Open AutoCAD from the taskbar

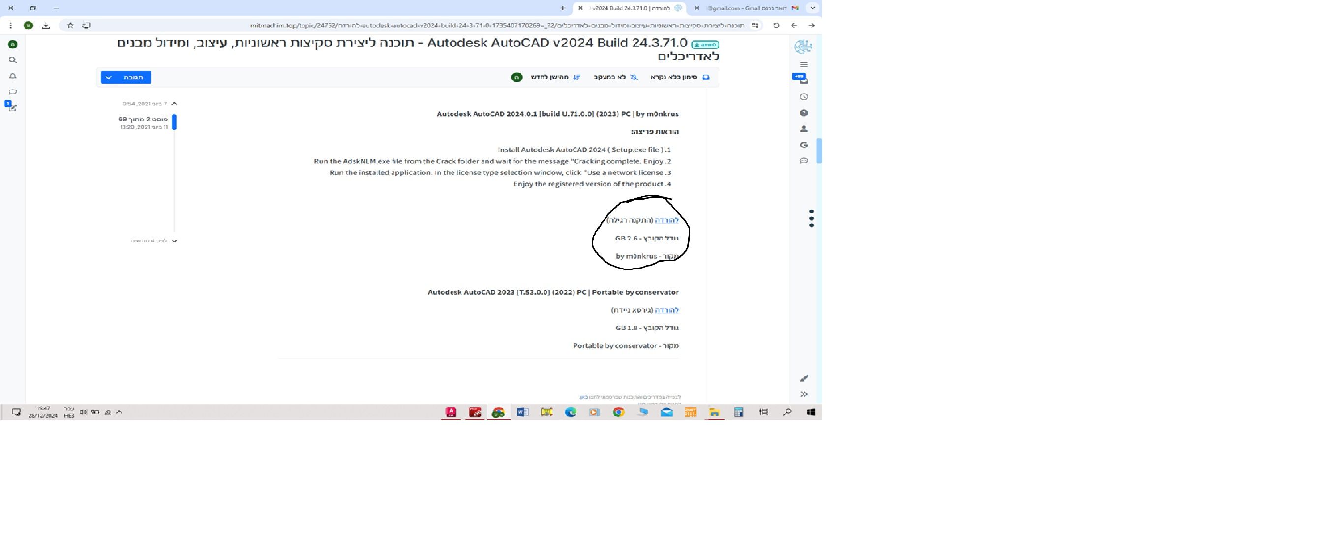[451, 412]
